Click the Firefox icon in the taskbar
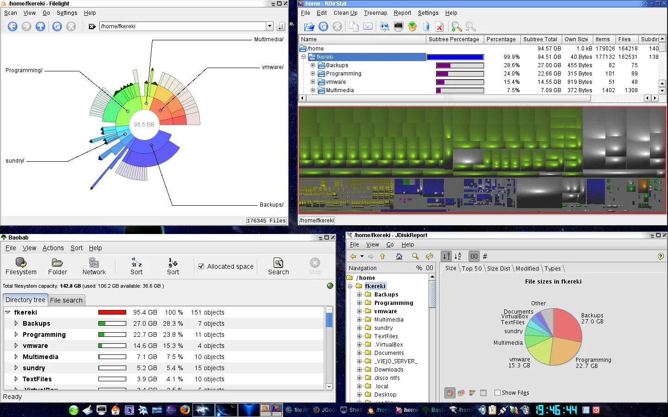The width and height of the screenshot is (668, 417). (x=185, y=410)
